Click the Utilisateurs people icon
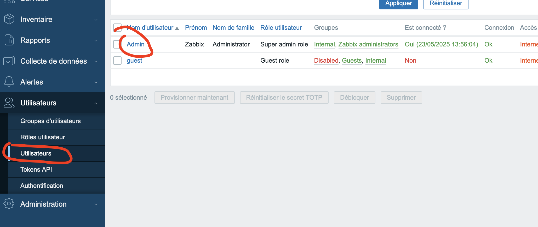 9,103
